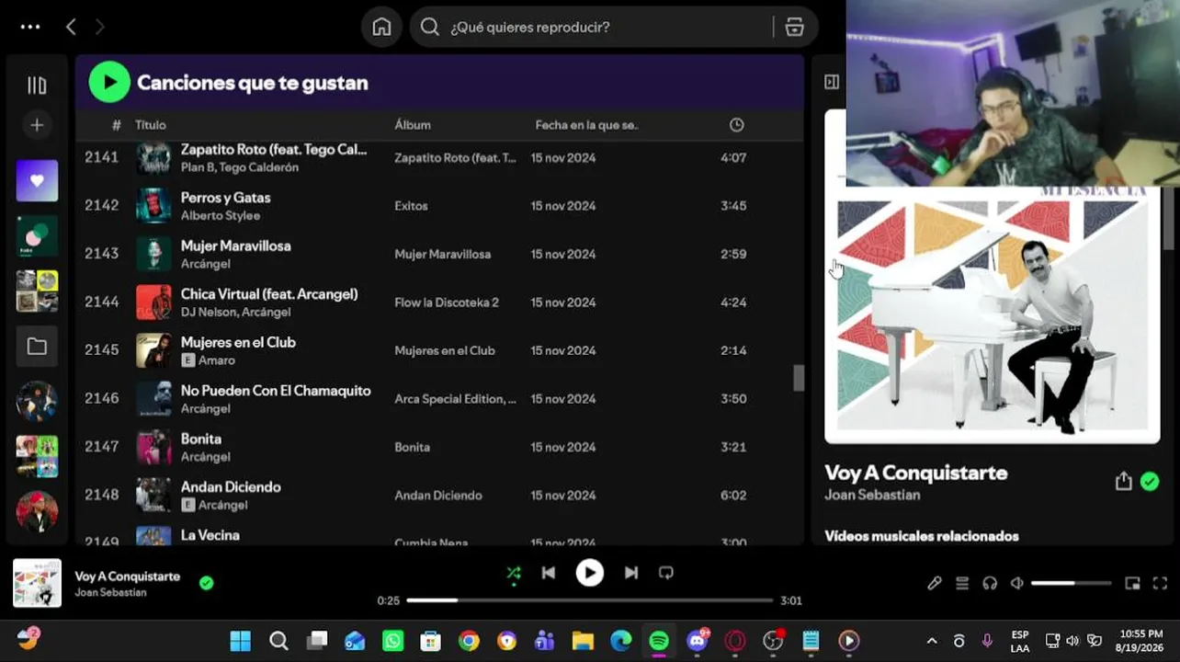Click Mujeres en el Club song cover
1180x662 pixels.
point(153,350)
